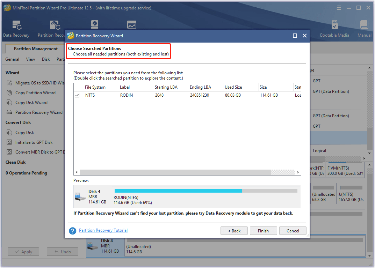Select the Logical partition type row
Image resolution: width=375 pixels, height=268 pixels.
coord(338,151)
